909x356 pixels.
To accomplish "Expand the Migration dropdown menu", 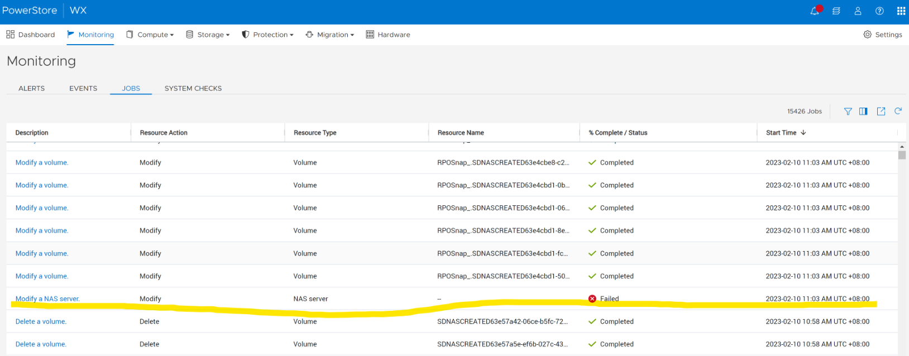I will click(329, 35).
